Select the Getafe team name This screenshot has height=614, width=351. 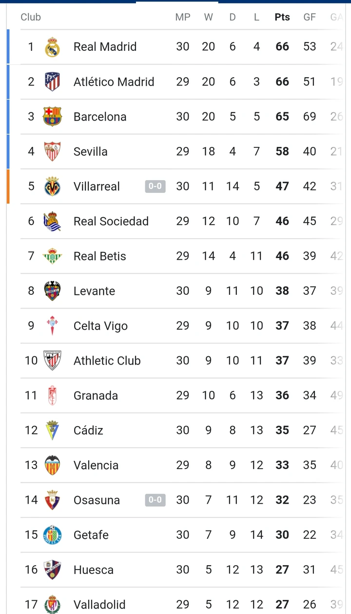pyautogui.click(x=91, y=535)
